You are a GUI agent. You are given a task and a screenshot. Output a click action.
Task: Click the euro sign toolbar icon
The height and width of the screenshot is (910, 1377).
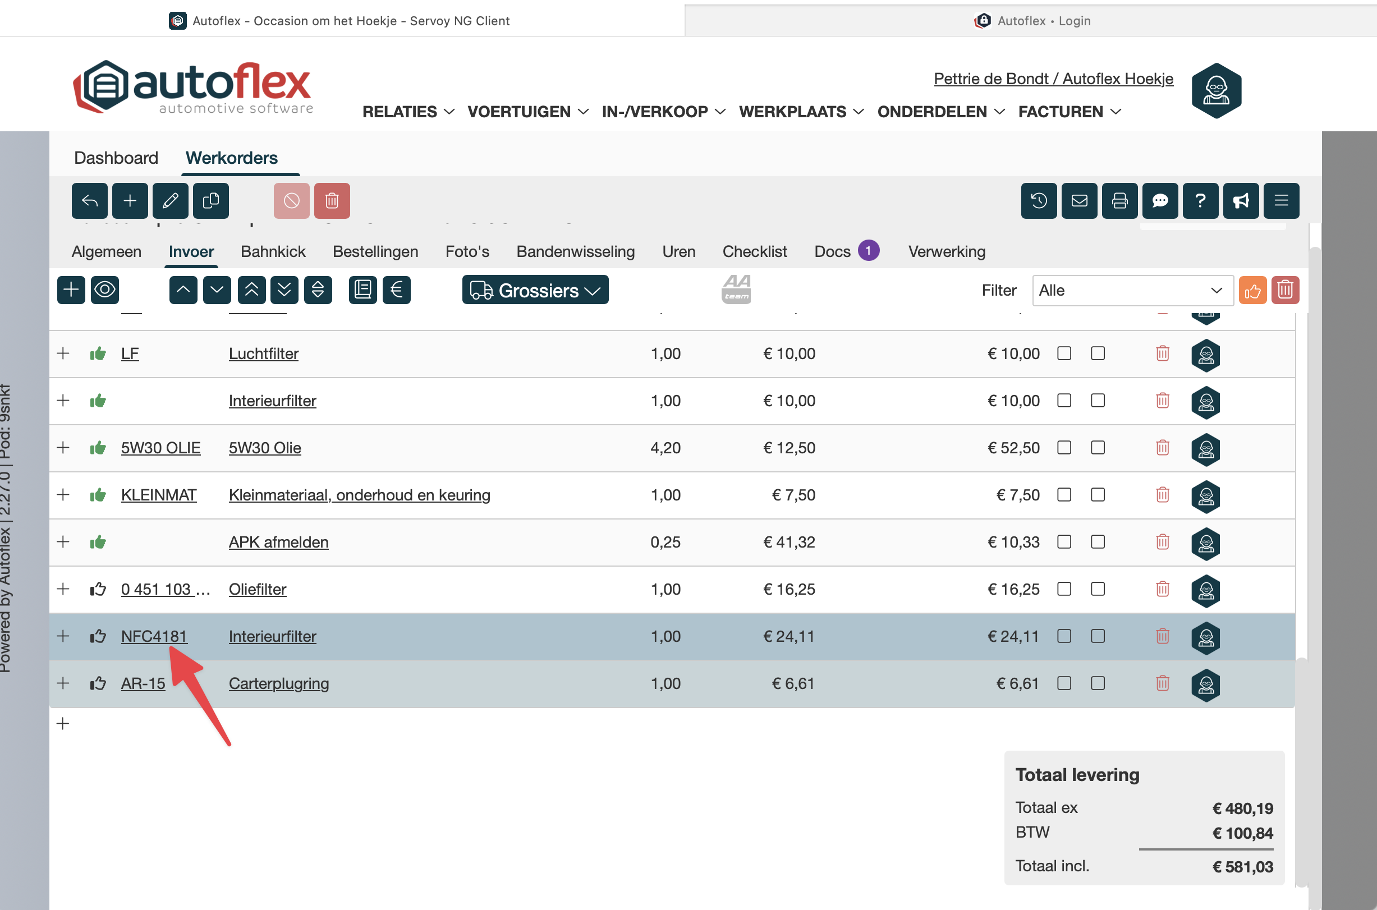(x=396, y=289)
